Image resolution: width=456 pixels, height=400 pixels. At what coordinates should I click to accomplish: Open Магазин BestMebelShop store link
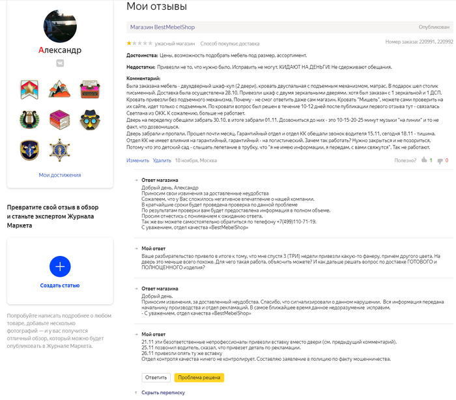pos(162,27)
